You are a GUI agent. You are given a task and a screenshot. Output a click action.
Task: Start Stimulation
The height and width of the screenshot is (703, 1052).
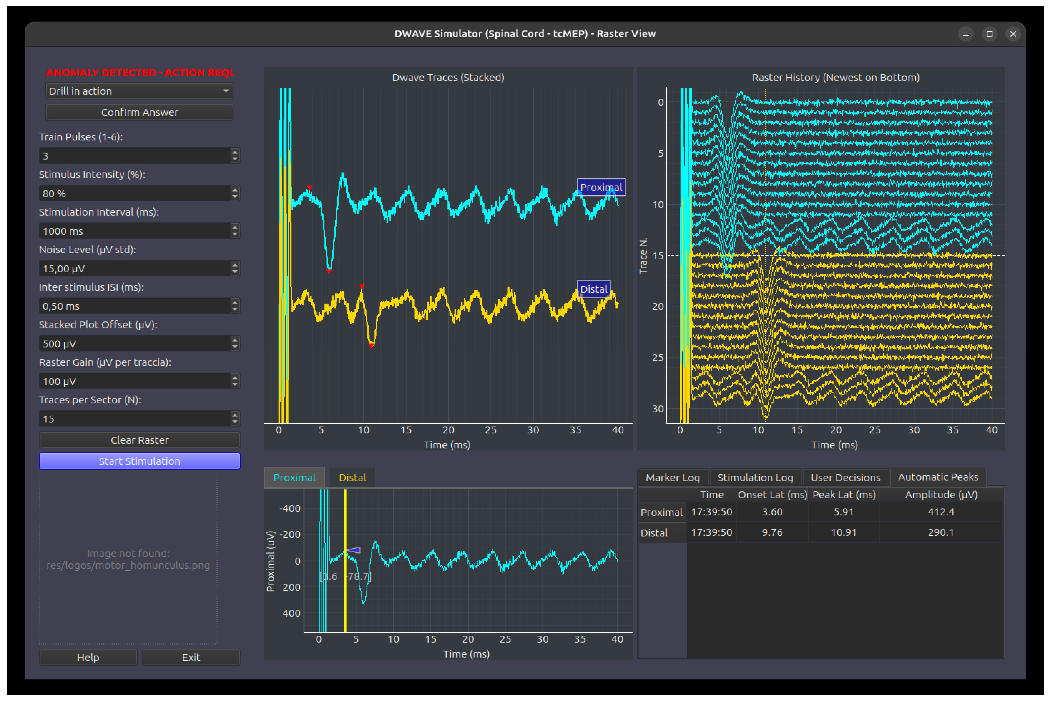139,461
